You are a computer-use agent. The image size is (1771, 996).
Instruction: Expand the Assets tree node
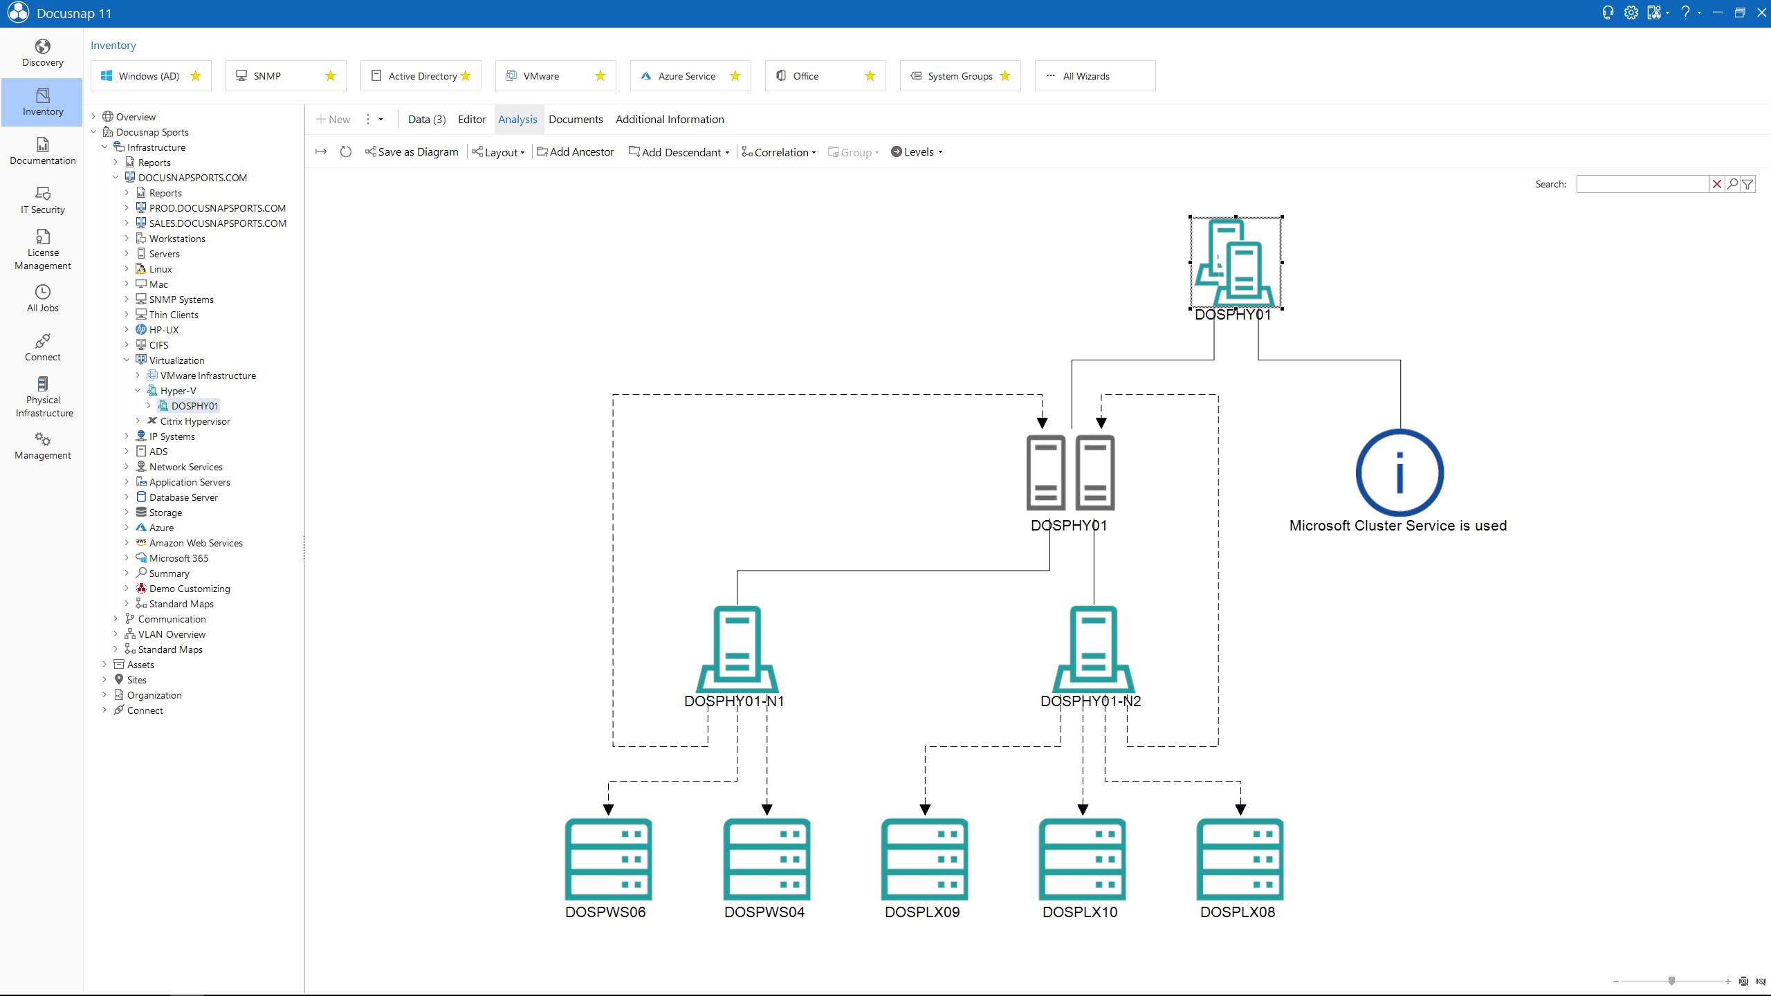click(104, 664)
